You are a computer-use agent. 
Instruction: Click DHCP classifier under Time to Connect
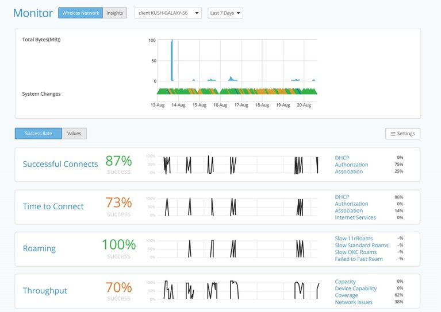[342, 197]
